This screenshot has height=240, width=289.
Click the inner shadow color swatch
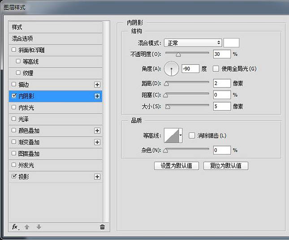tap(231, 43)
